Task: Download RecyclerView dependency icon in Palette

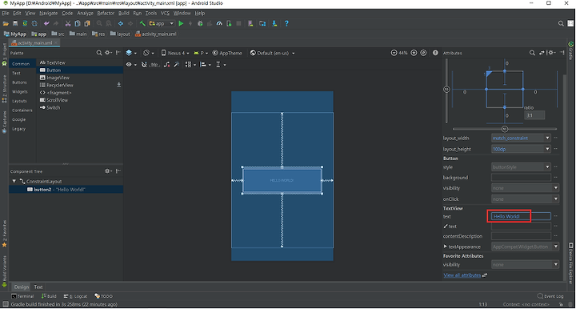Action: point(118,85)
